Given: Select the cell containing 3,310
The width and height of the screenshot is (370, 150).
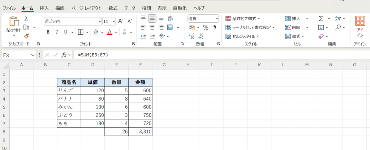Looking at the screenshot, I should coord(140,132).
